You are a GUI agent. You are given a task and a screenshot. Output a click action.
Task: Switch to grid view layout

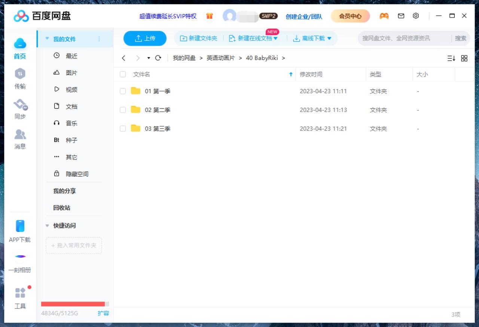(464, 58)
